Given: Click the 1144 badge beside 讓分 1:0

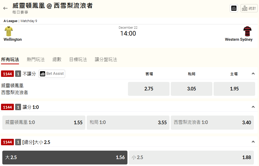Looking at the screenshot, I should point(7,107).
